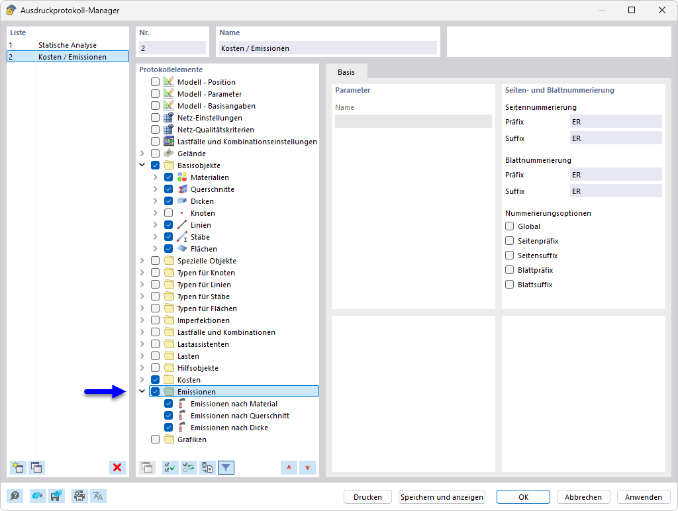Check the Knoten checkbox
The image size is (678, 511).
click(169, 213)
